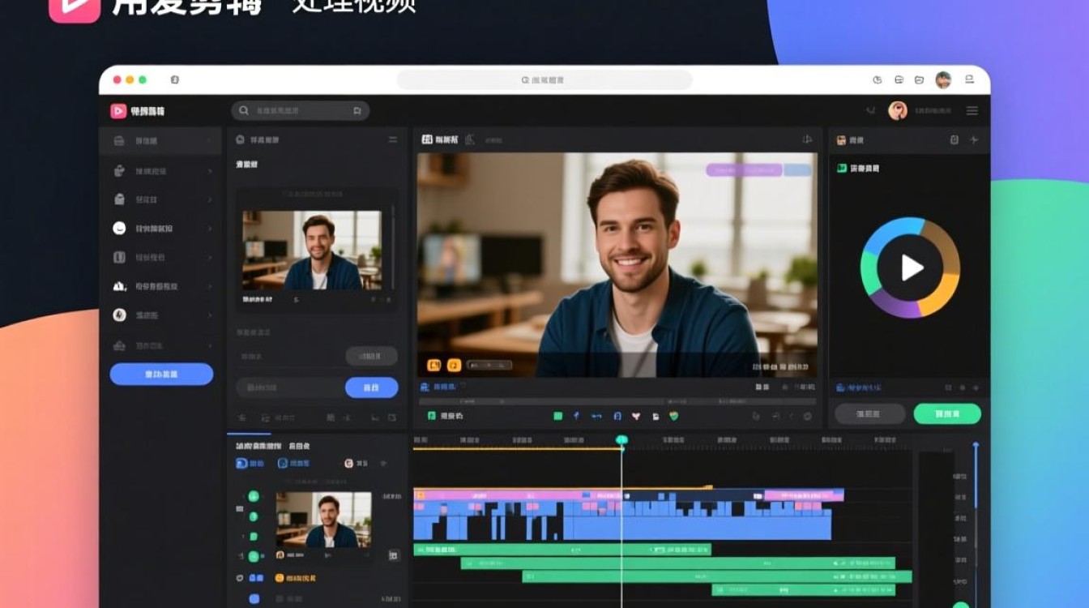Select the smiley face icon in the left sidebar
This screenshot has width=1089, height=608.
coord(119,229)
